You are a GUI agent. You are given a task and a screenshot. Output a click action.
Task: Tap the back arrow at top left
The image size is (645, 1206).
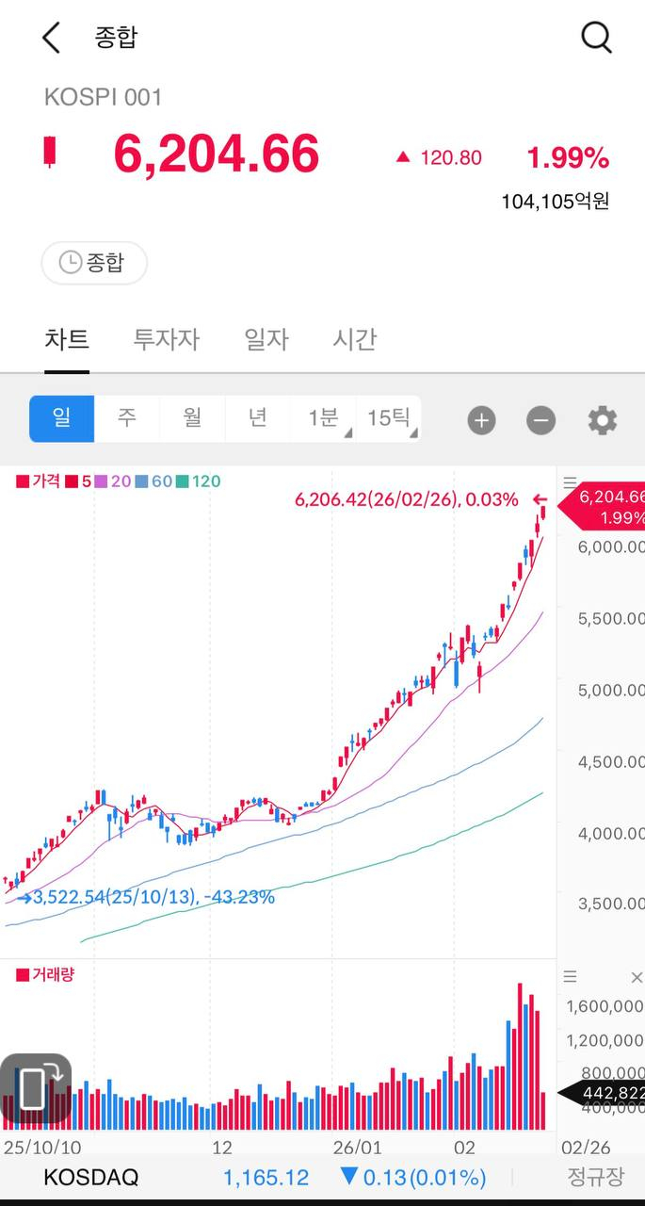click(x=51, y=38)
